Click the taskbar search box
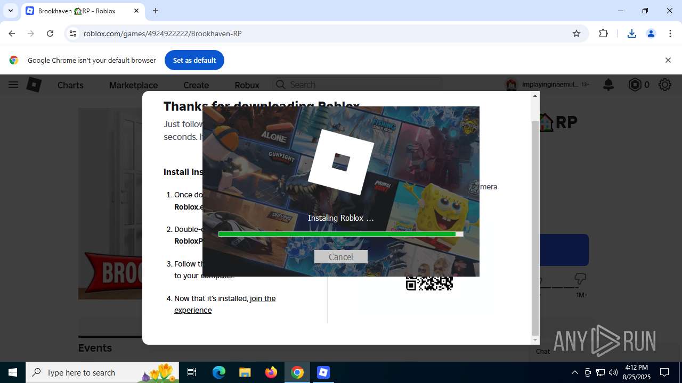682x383 pixels. click(x=103, y=372)
